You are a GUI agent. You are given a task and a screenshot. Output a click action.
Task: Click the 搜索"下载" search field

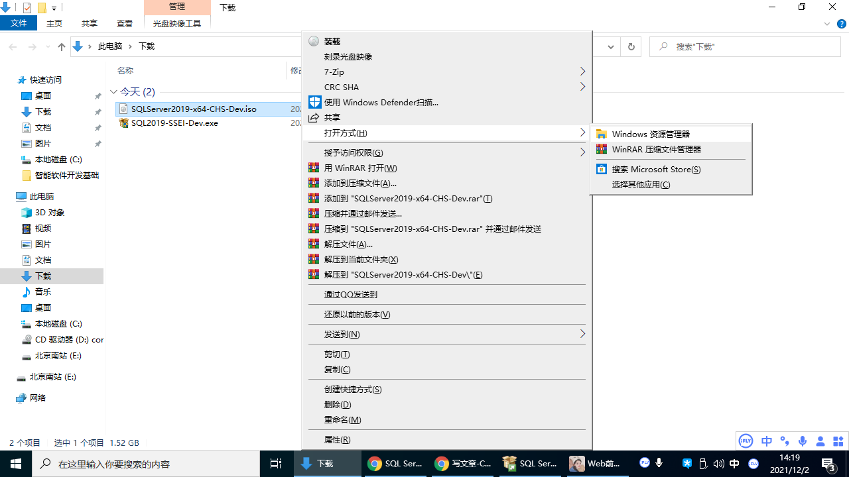click(745, 46)
